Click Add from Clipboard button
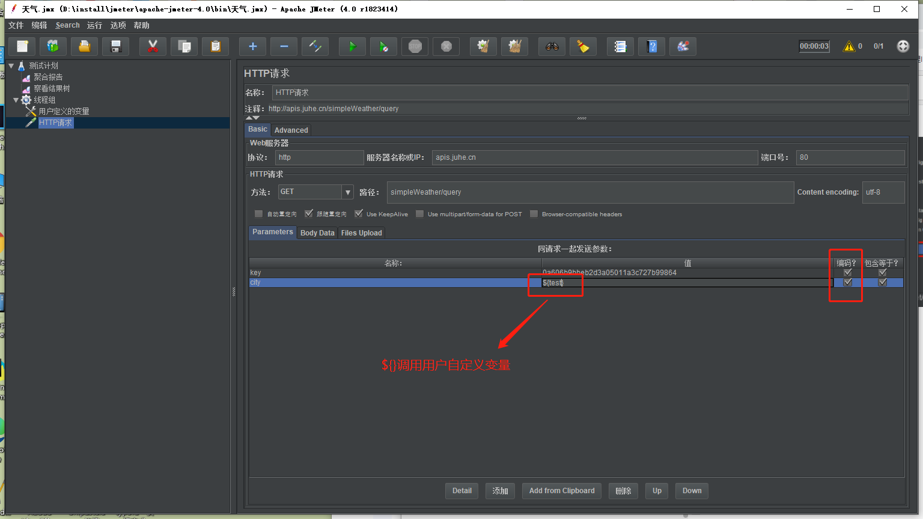Image resolution: width=923 pixels, height=519 pixels. click(562, 491)
